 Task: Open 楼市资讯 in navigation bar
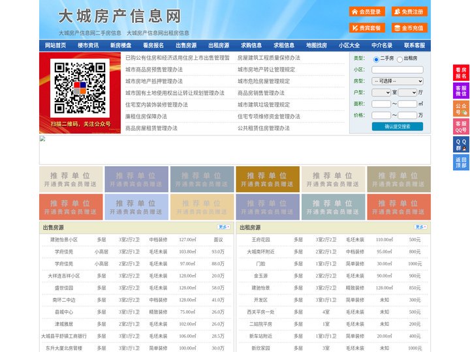(88, 46)
